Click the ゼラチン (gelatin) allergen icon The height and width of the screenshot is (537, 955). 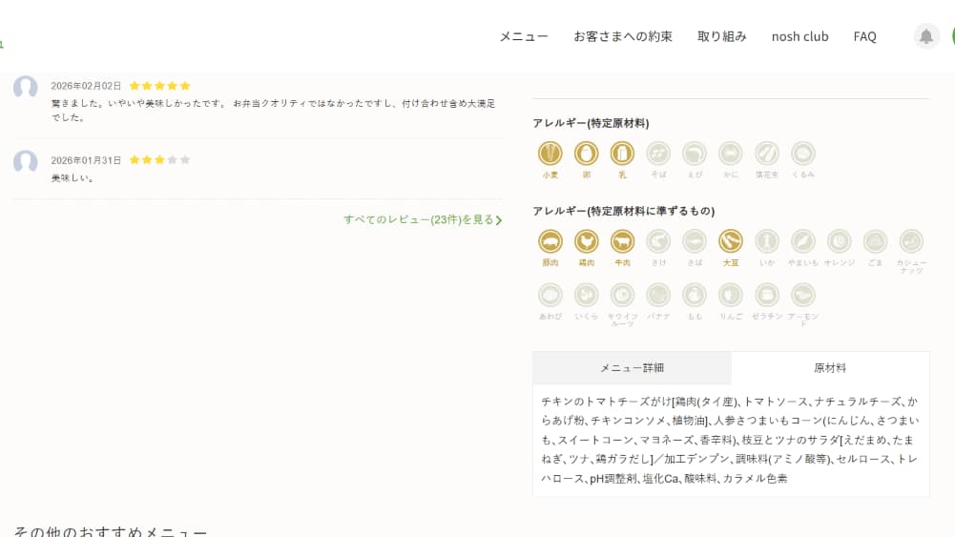[767, 295]
